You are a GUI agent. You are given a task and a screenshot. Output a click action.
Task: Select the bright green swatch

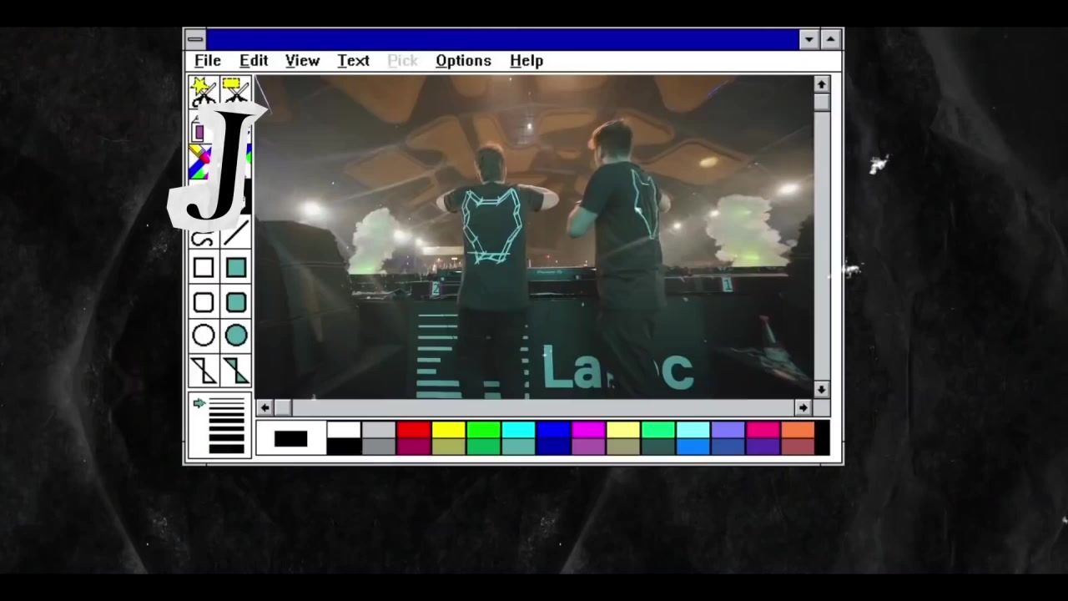[x=483, y=430]
